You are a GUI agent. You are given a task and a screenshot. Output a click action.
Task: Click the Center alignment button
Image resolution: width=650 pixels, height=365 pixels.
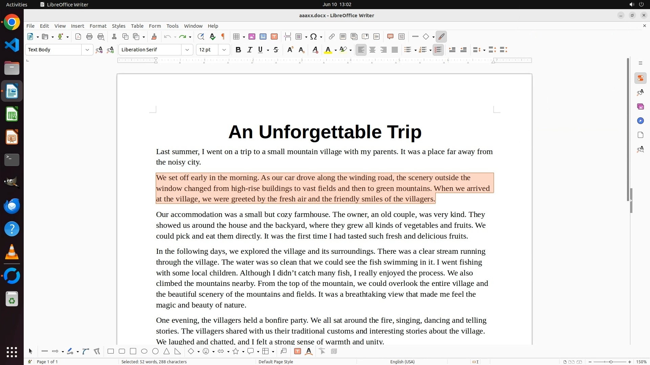click(372, 50)
